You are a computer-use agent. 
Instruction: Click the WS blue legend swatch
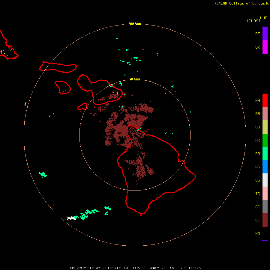[265, 167]
